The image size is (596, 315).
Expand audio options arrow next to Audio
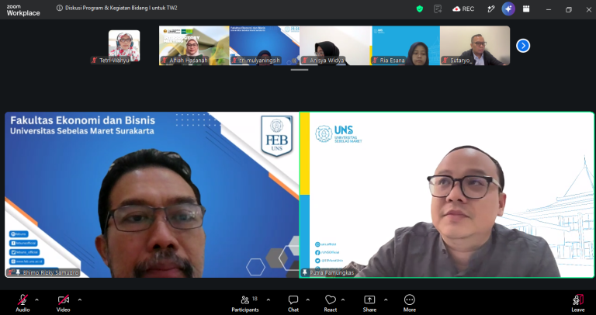point(37,299)
